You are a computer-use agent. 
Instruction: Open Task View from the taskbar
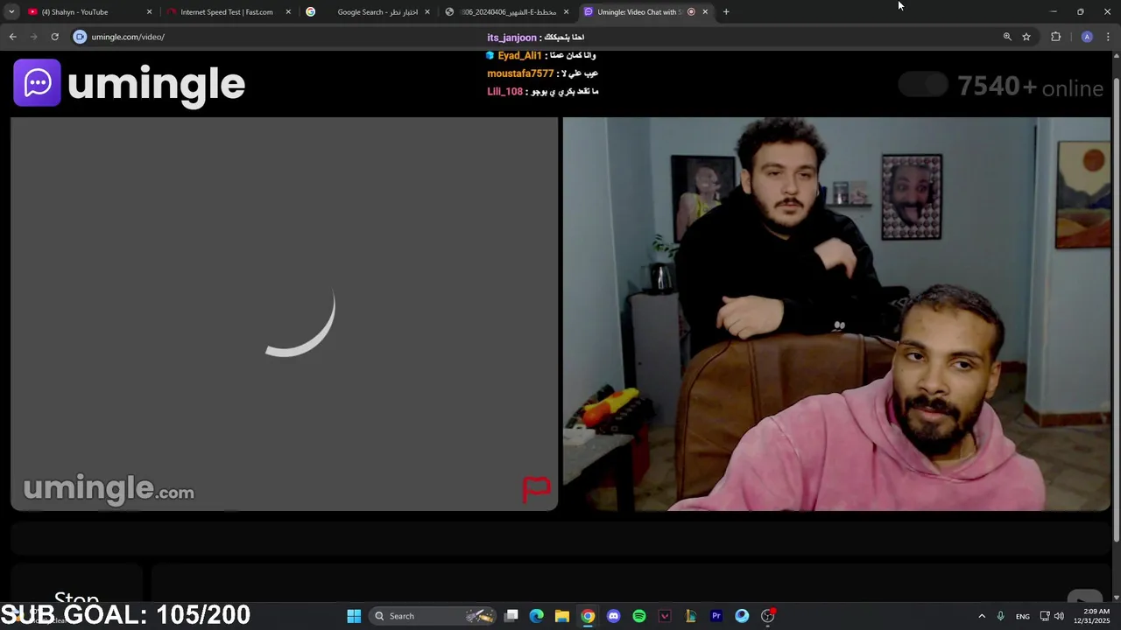click(x=511, y=616)
